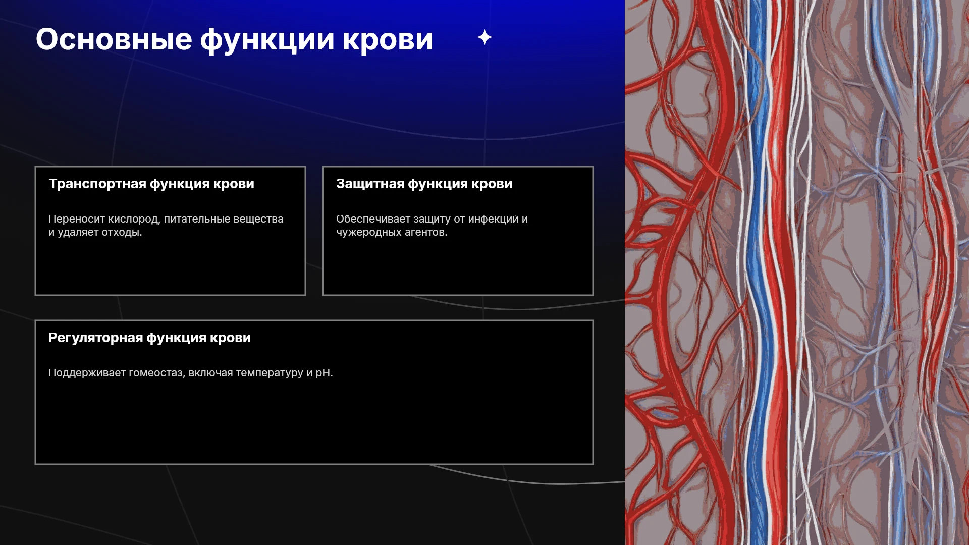Screen dimensions: 969x545
Task: Click the word 'кислород' in transport card
Action: coord(134,219)
